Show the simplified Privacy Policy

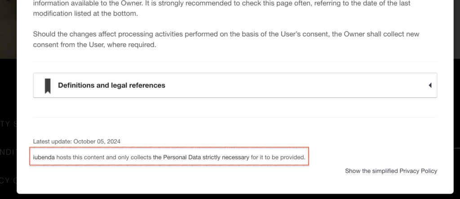coord(391,171)
